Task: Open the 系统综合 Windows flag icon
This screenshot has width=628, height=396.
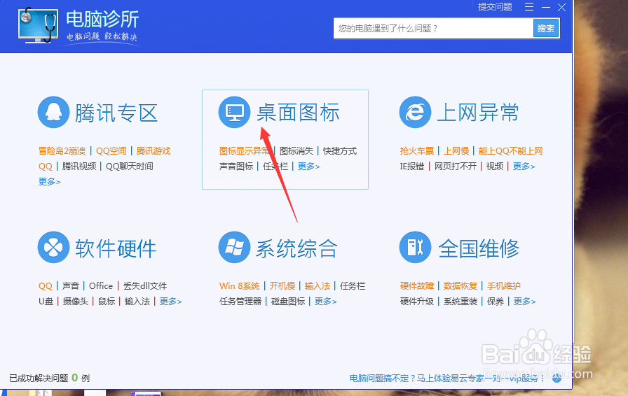Action: [234, 247]
